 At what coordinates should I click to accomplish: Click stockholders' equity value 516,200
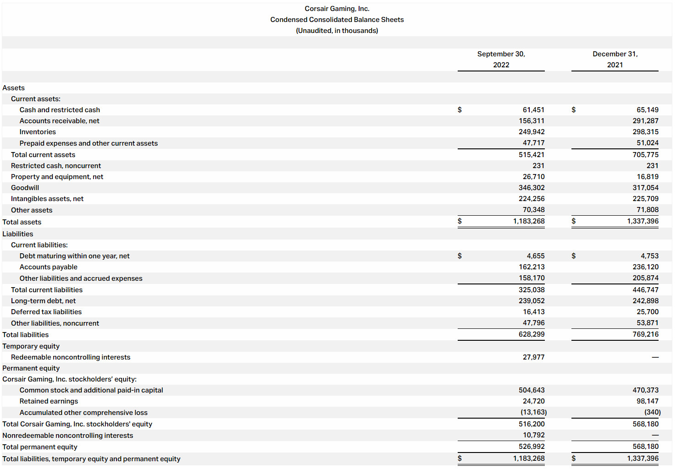pos(532,424)
